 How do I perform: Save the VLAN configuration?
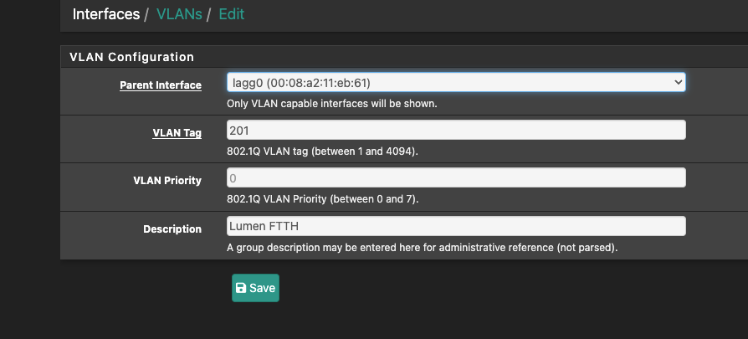click(x=255, y=288)
